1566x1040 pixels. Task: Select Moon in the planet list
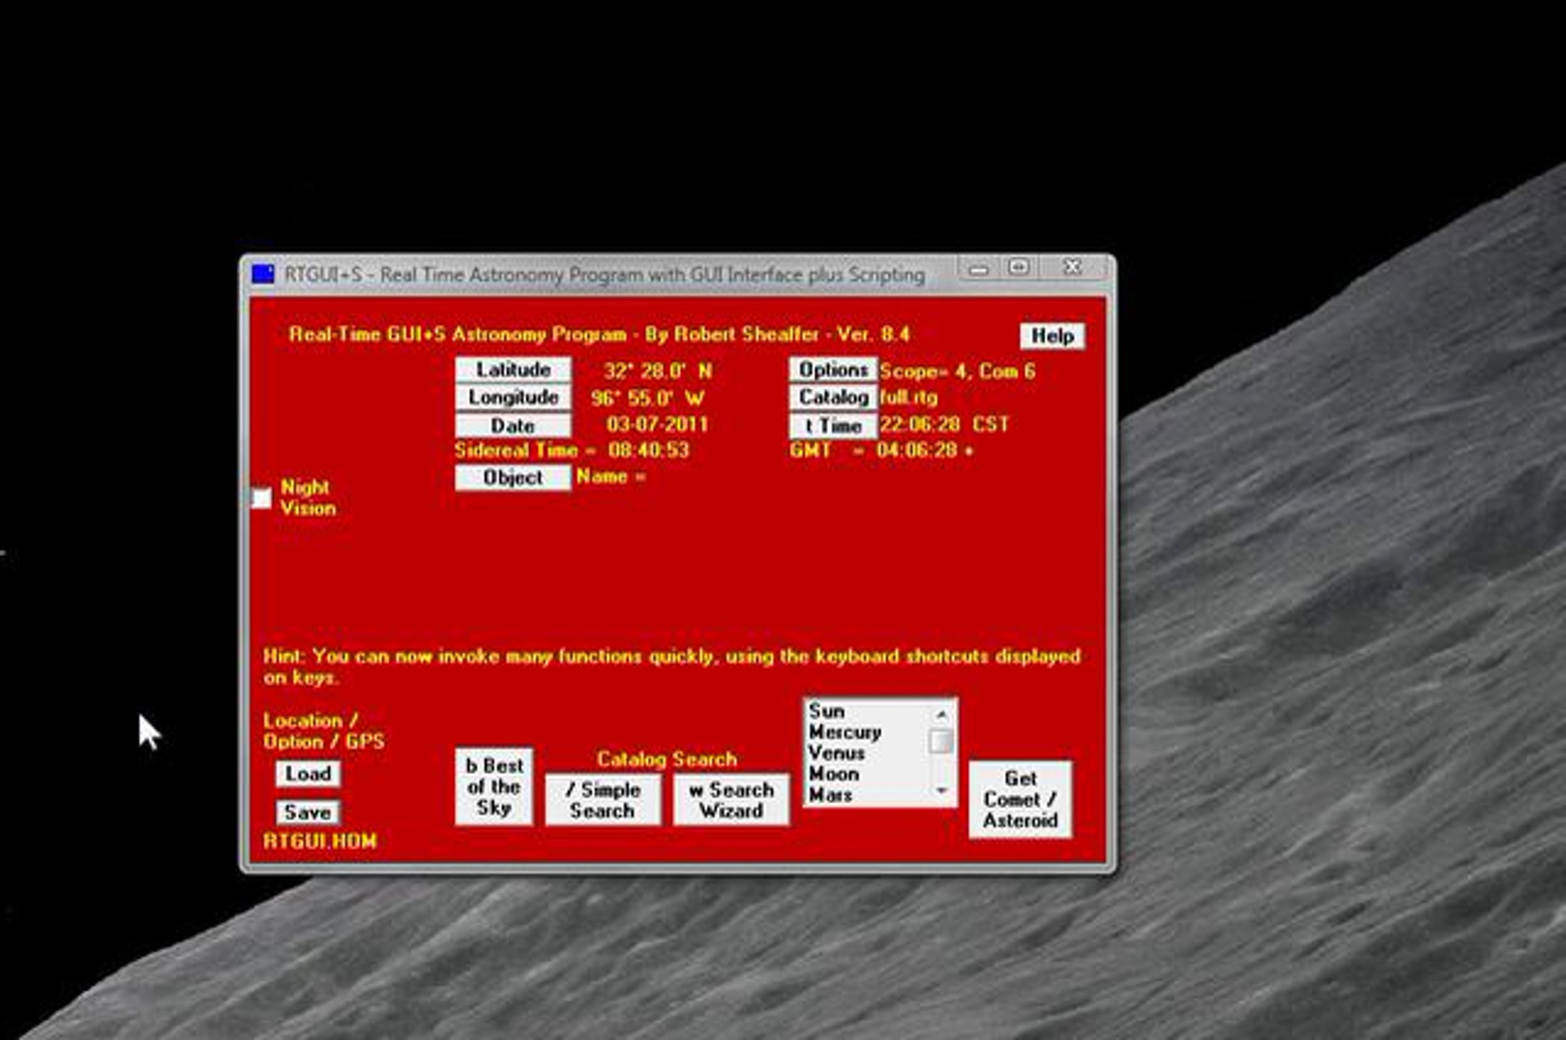pos(834,774)
